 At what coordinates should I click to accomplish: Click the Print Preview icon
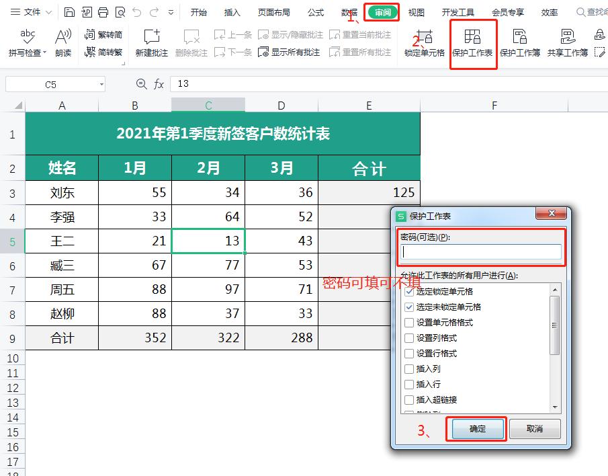pos(120,12)
